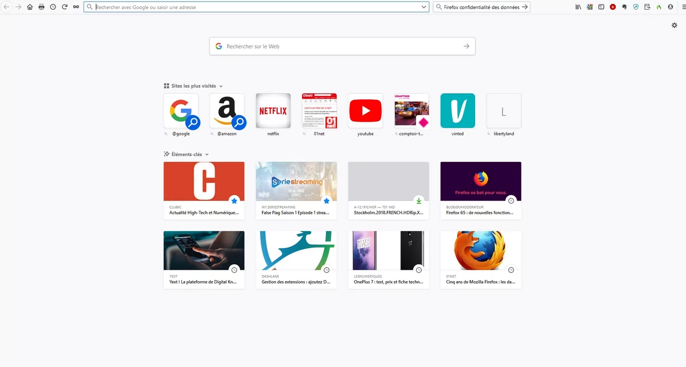This screenshot has width=686, height=367.
Task: Click the arrow in the web search box
Action: [x=466, y=46]
